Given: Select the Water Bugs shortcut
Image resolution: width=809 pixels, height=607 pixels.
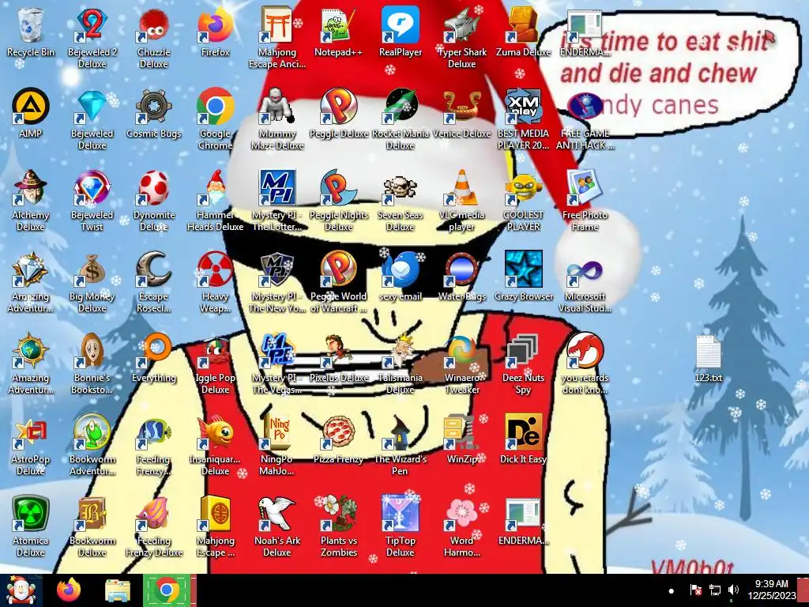Looking at the screenshot, I should coord(461,276).
